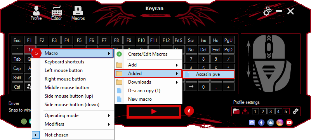This screenshot has width=311, height=140.
Task: Switch to profile slot 4
Action: [278, 111]
